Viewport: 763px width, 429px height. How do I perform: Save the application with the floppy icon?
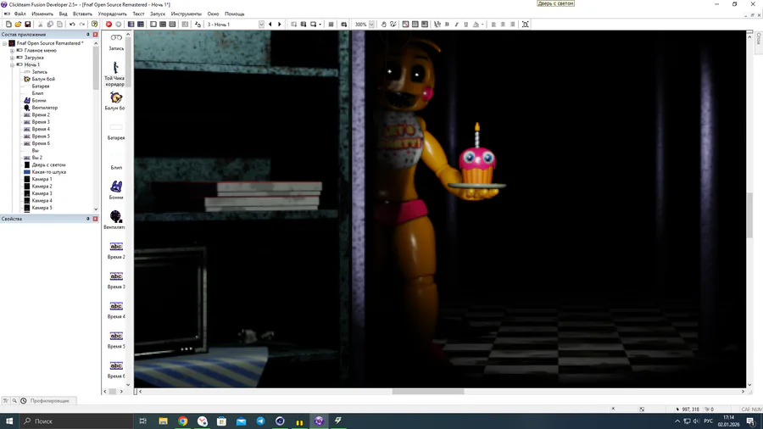(x=28, y=25)
